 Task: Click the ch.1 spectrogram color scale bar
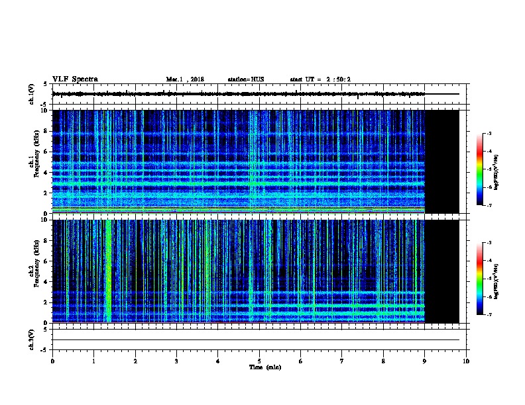pos(479,169)
